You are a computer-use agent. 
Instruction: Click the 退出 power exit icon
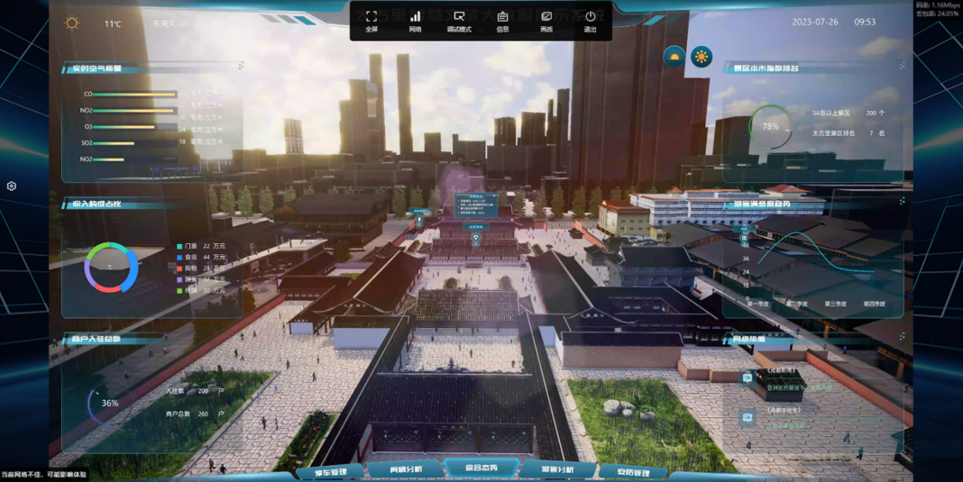click(590, 17)
